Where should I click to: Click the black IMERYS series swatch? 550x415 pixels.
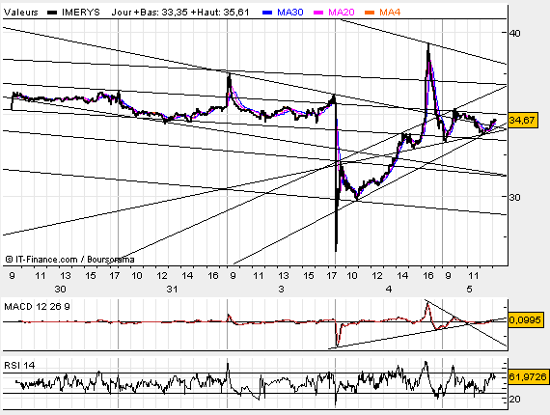tap(52, 13)
